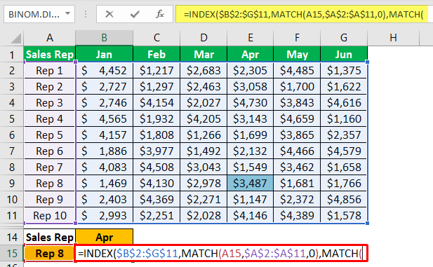This screenshot has width=433, height=267.
Task: Click the $ 4,452 cell for Rep 1 Jan
Action: pos(104,71)
